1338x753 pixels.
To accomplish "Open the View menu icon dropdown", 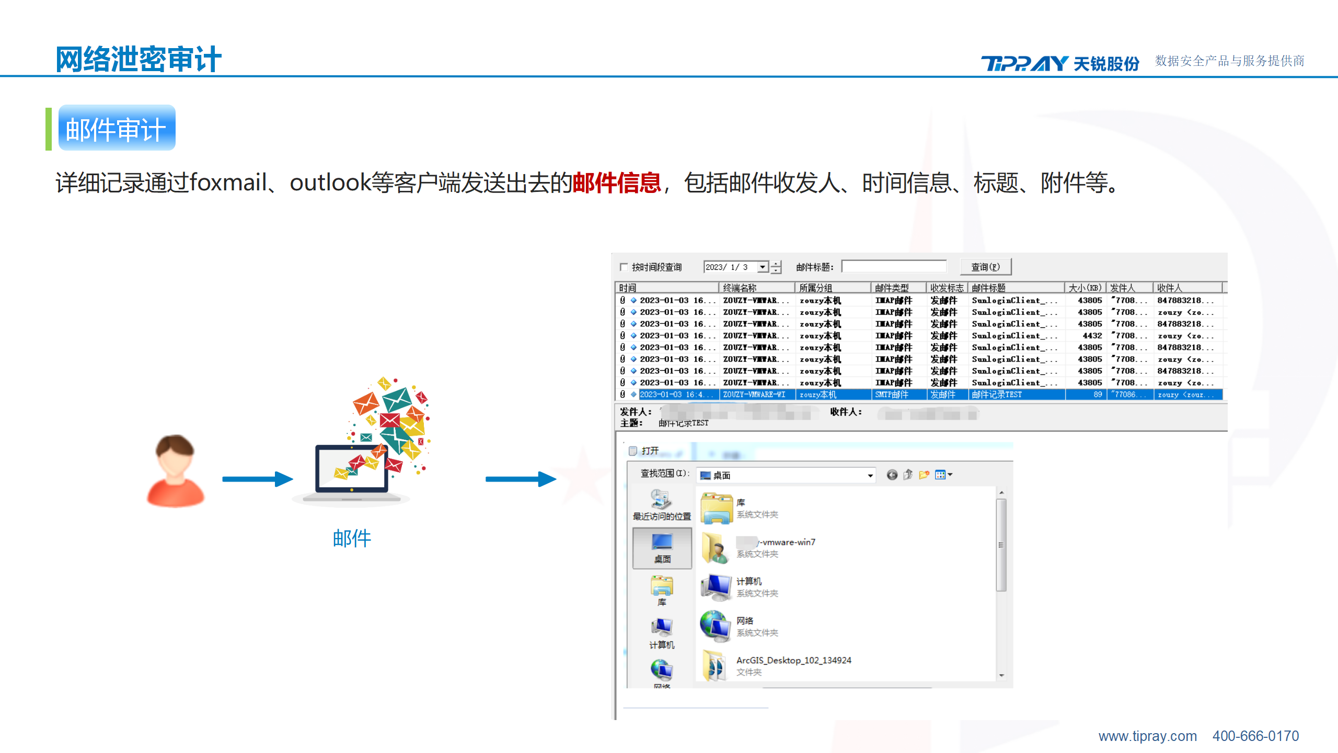I will tap(943, 475).
